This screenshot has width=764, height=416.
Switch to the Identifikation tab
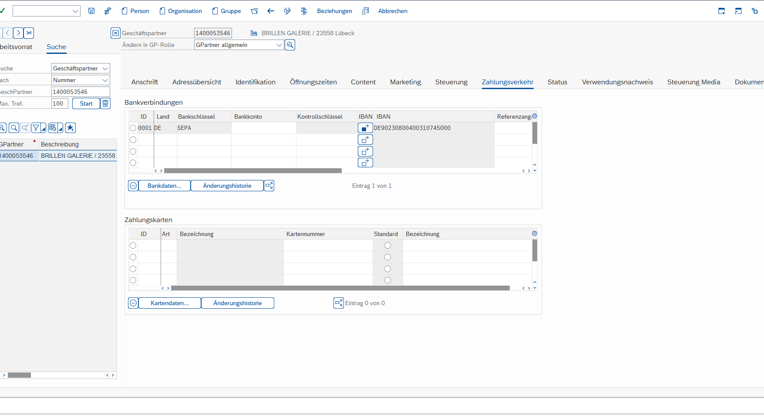pyautogui.click(x=256, y=82)
